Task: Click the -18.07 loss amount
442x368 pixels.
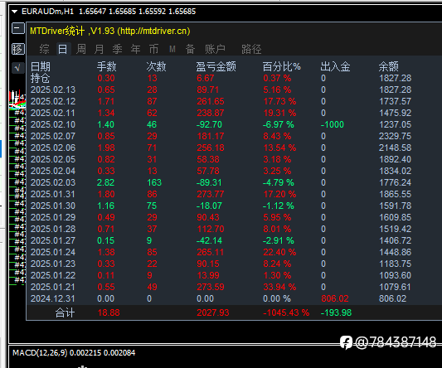Action: click(x=209, y=206)
